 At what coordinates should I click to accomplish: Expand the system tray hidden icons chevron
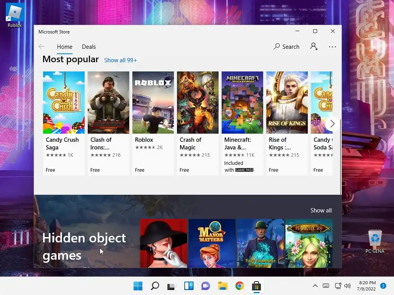pos(315,286)
